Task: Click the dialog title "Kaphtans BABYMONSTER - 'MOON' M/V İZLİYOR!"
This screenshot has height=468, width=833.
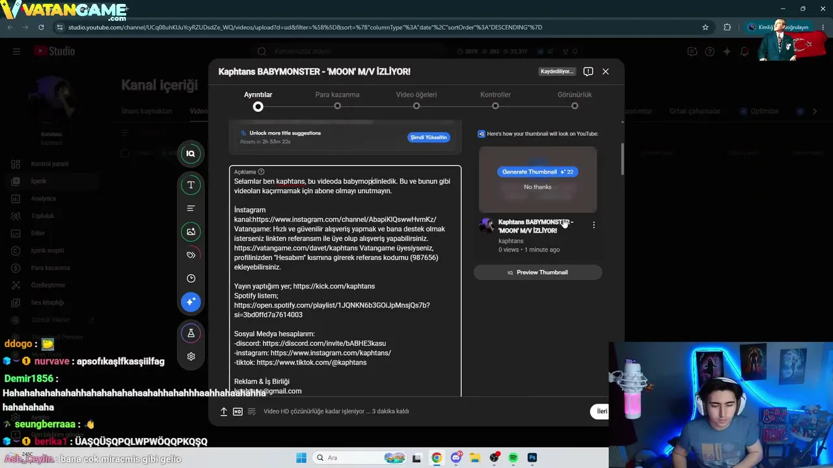Action: [314, 71]
